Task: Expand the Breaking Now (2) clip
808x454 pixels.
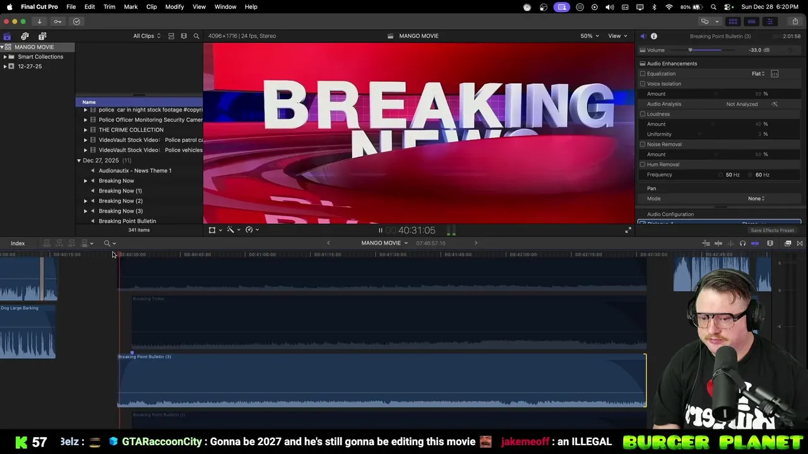Action: 85,201
